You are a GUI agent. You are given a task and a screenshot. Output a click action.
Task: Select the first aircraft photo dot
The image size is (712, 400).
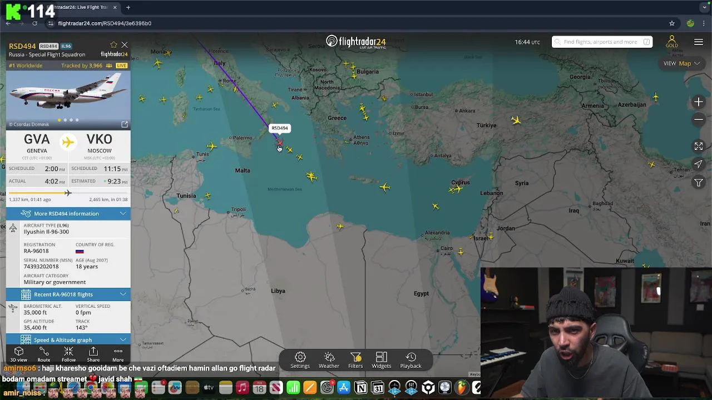(x=59, y=120)
